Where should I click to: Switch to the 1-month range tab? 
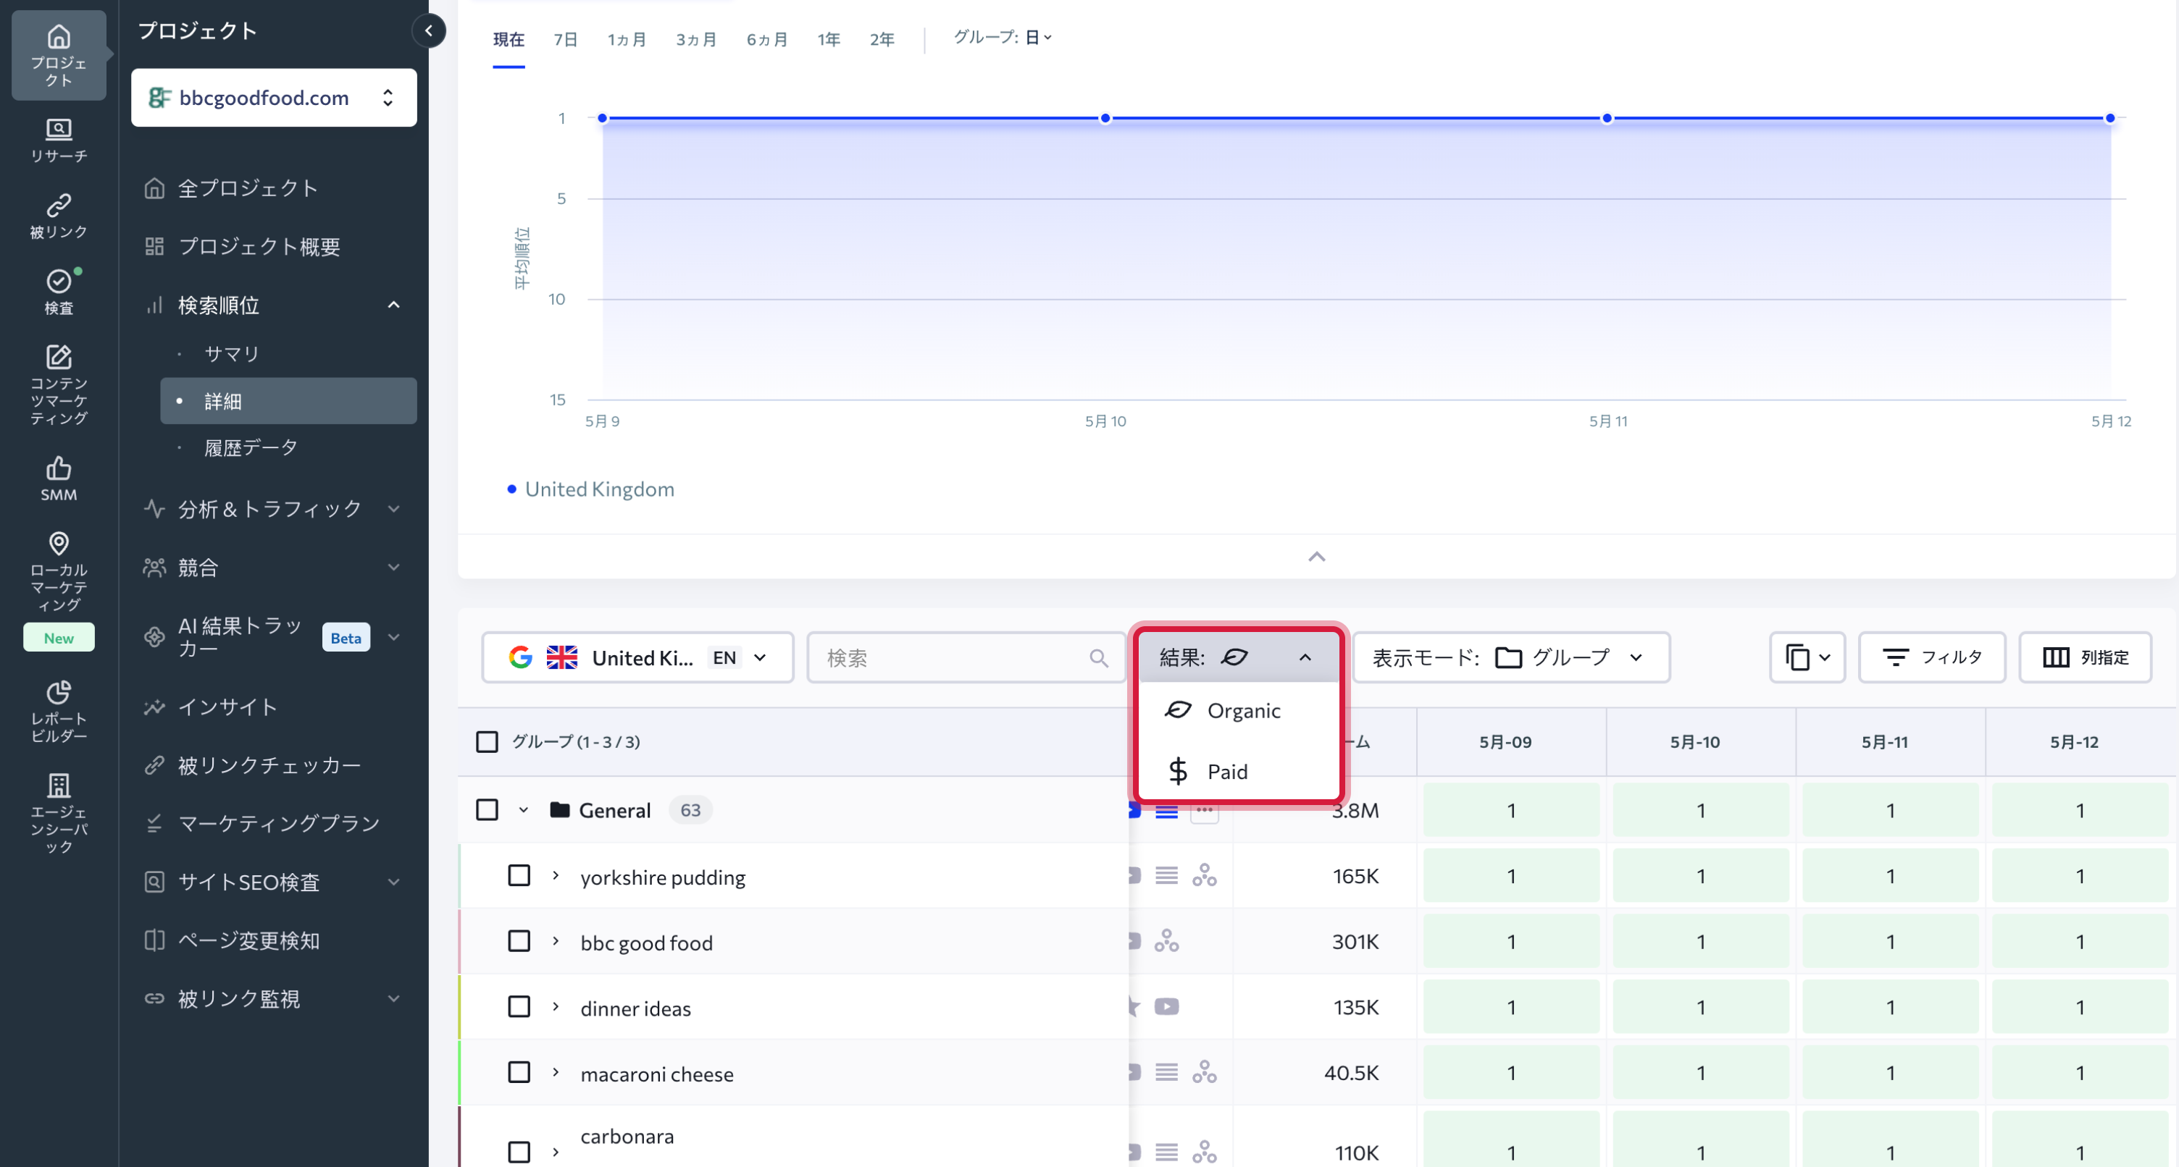pyautogui.click(x=627, y=40)
